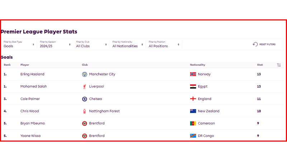Click the Norway flag icon

(193, 74)
